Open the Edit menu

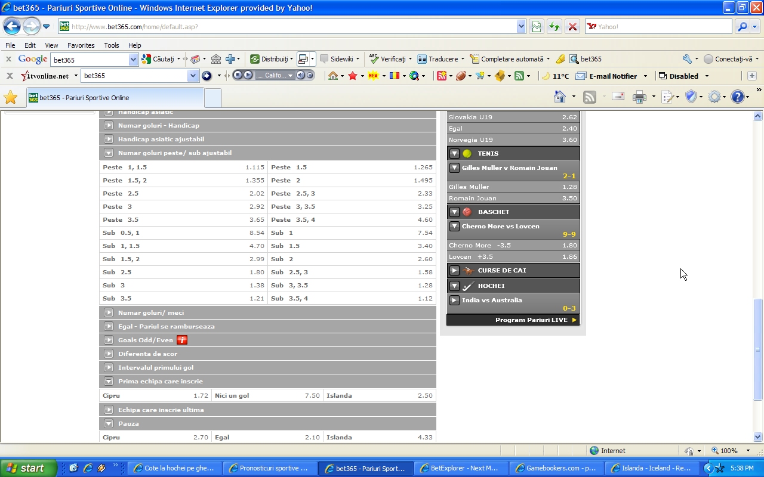(x=30, y=45)
